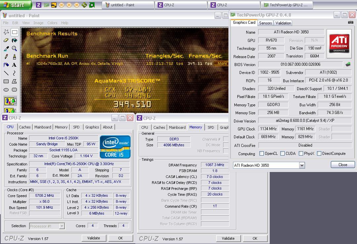Open the Processor #1 selection dropdown

pos(62,226)
